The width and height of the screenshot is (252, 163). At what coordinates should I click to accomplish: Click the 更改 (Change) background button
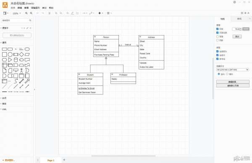237,37
